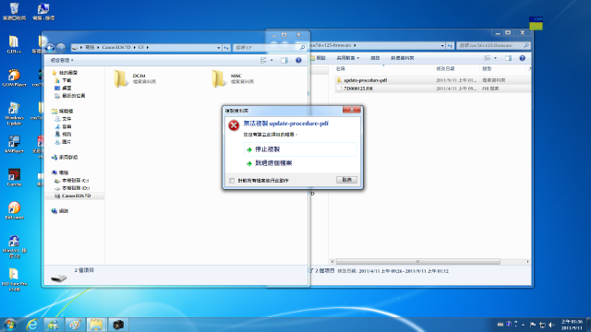The image size is (591, 332).
Task: Open the Share with dropdown in firmware window
Action: [348, 58]
